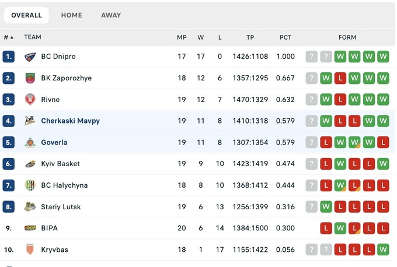Click the Cherkaski Mavpy team logo
Screen dimensions: 397x267
click(x=30, y=121)
